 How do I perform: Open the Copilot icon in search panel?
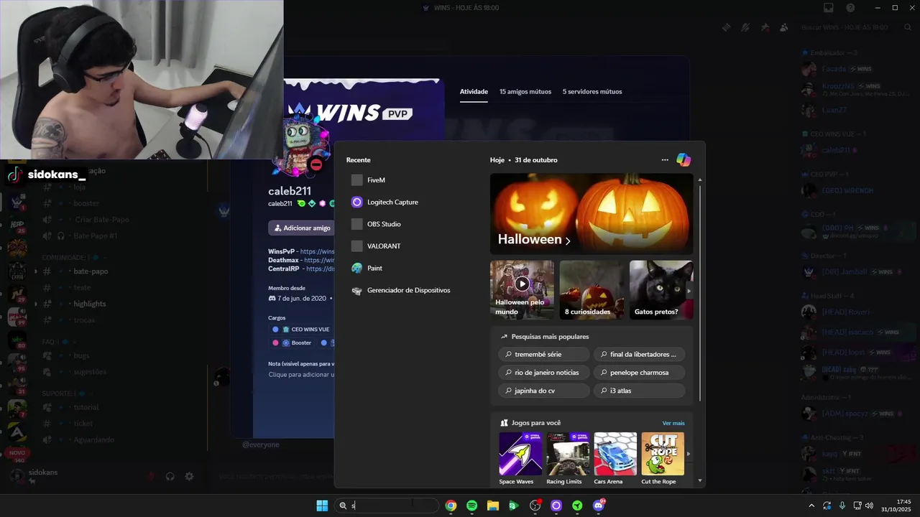[684, 160]
